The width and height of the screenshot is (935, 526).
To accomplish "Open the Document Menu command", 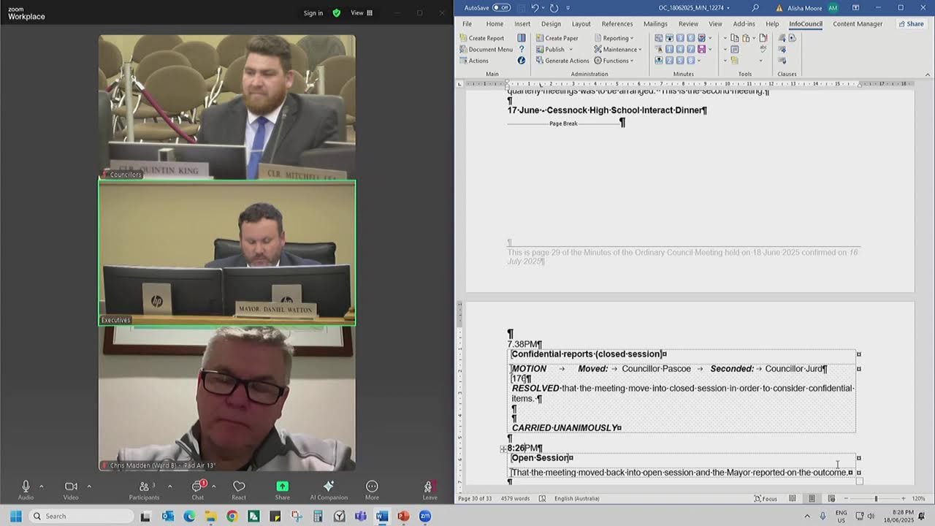I will tap(486, 49).
